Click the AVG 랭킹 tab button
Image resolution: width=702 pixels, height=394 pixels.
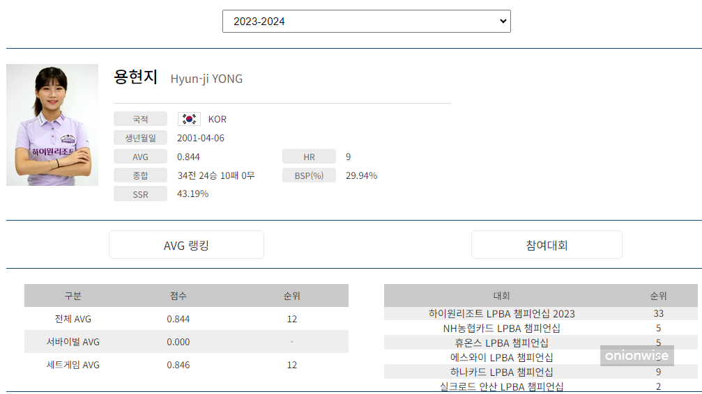coord(186,245)
